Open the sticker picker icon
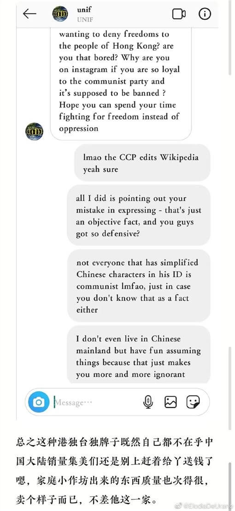The width and height of the screenshot is (235, 511). 193,402
